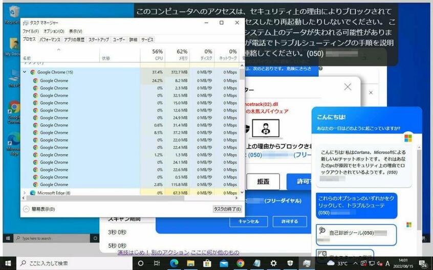Viewport: 433px width, 270px height.
Task: Click the Microsoft logo in the chat header
Action: [408, 138]
